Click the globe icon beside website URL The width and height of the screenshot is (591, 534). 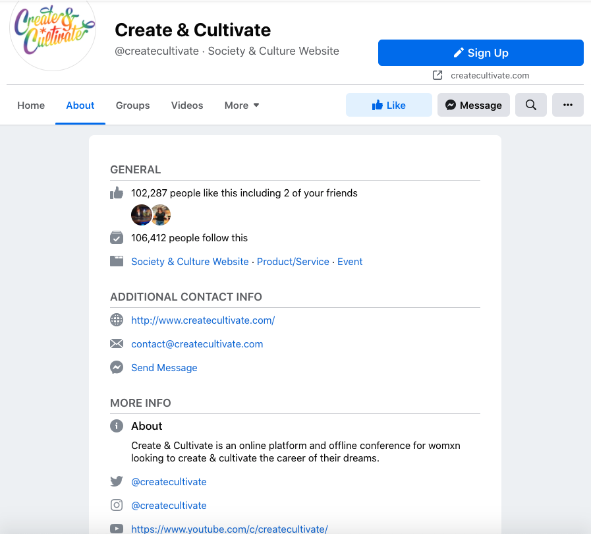tap(117, 320)
